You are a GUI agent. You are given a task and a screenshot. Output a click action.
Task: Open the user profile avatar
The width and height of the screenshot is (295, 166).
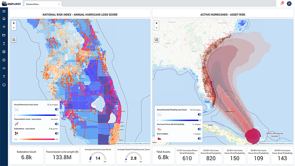tap(289, 4)
